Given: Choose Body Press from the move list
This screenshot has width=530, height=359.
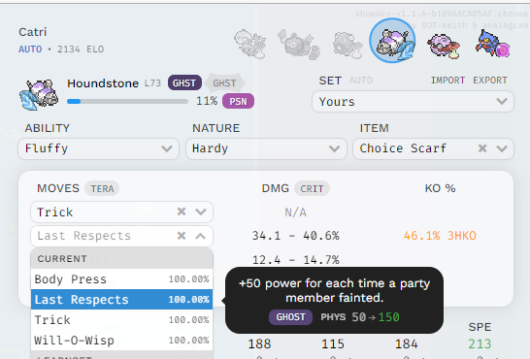Looking at the screenshot, I should pos(121,279).
